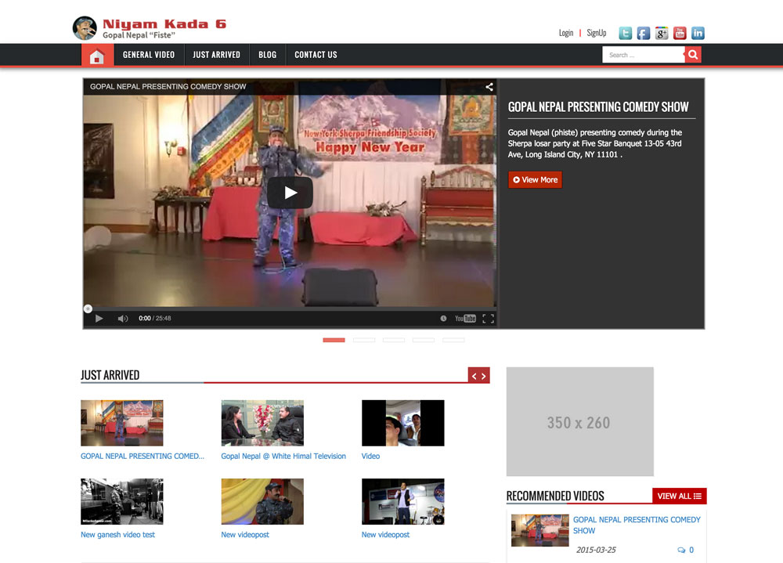
Task: Open the Google Plus social icon
Action: pyautogui.click(x=662, y=33)
